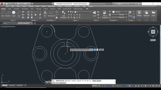Activate the Rotate tool in Modify panel
This screenshot has height=90, width=161.
pyautogui.click(x=32, y=12)
